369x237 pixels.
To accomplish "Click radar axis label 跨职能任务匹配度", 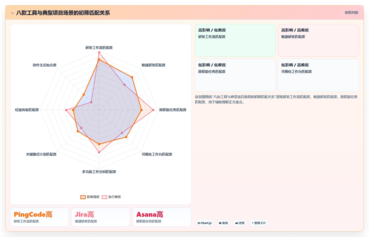I will pyautogui.click(x=173, y=110).
